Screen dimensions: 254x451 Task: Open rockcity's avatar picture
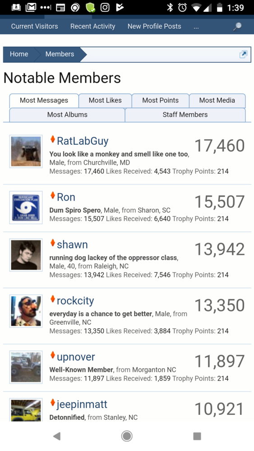pos(26,311)
